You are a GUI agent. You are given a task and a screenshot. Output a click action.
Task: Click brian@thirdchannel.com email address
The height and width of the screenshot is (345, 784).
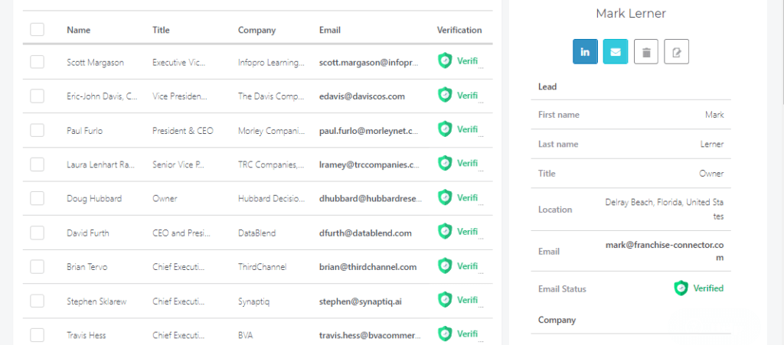pyautogui.click(x=367, y=267)
